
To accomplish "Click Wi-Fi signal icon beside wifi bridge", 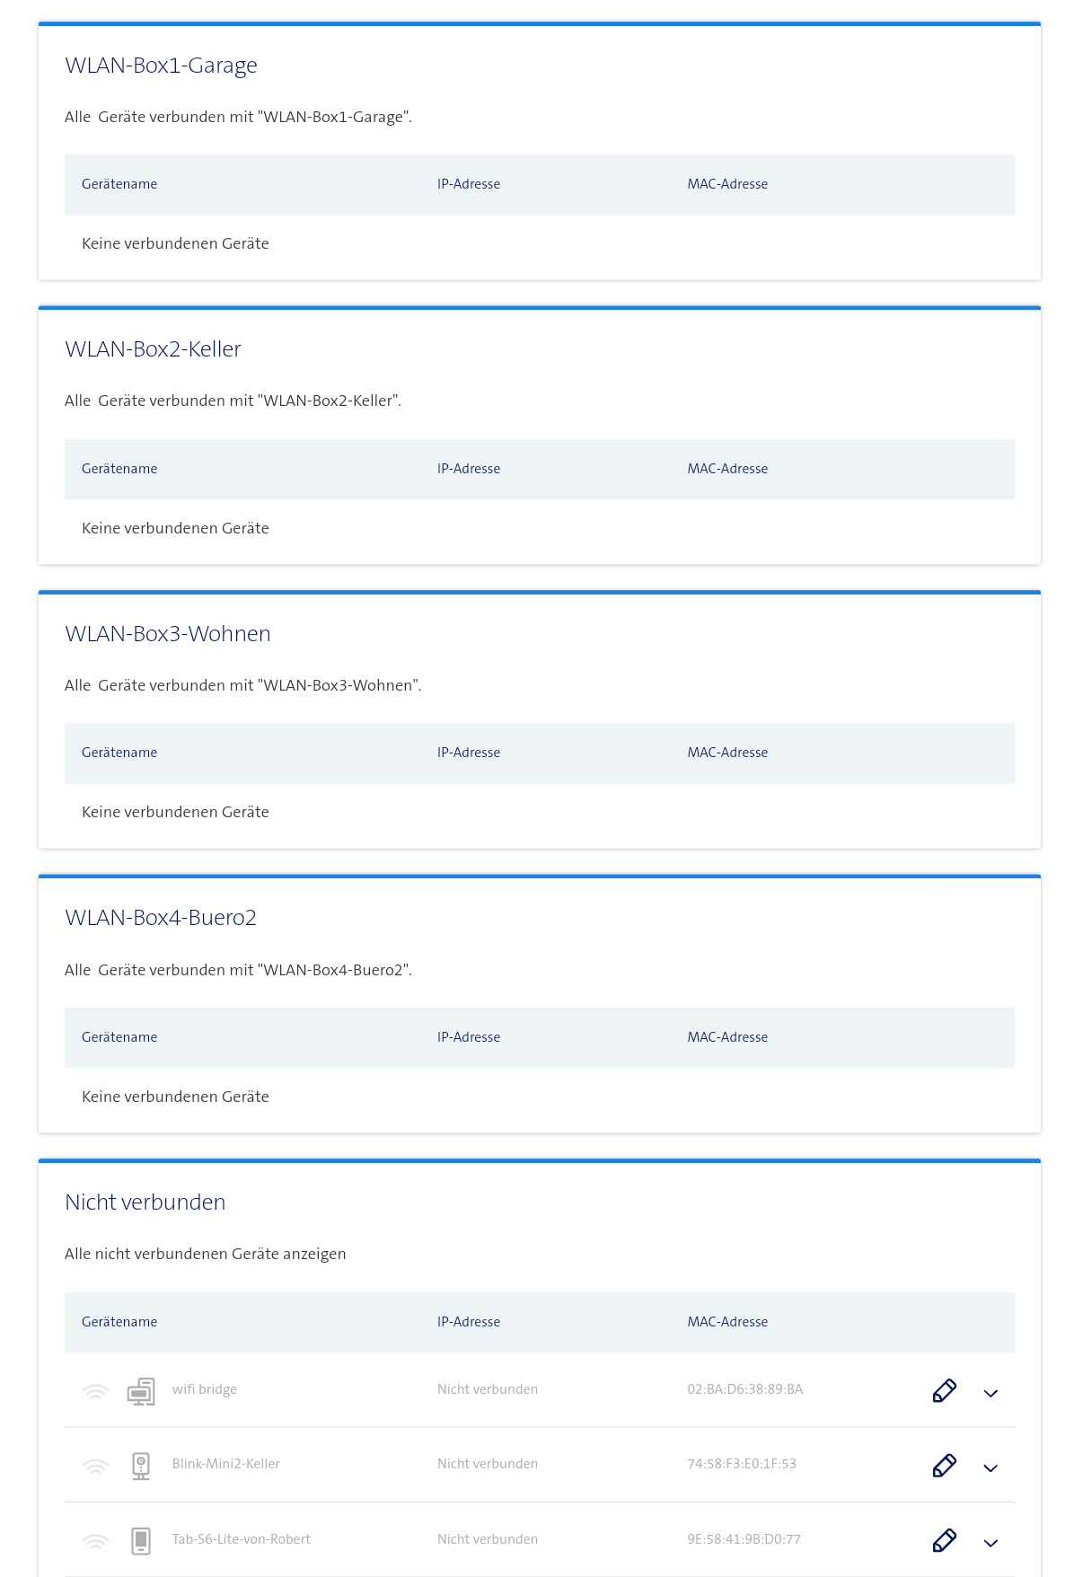I will tap(95, 1391).
